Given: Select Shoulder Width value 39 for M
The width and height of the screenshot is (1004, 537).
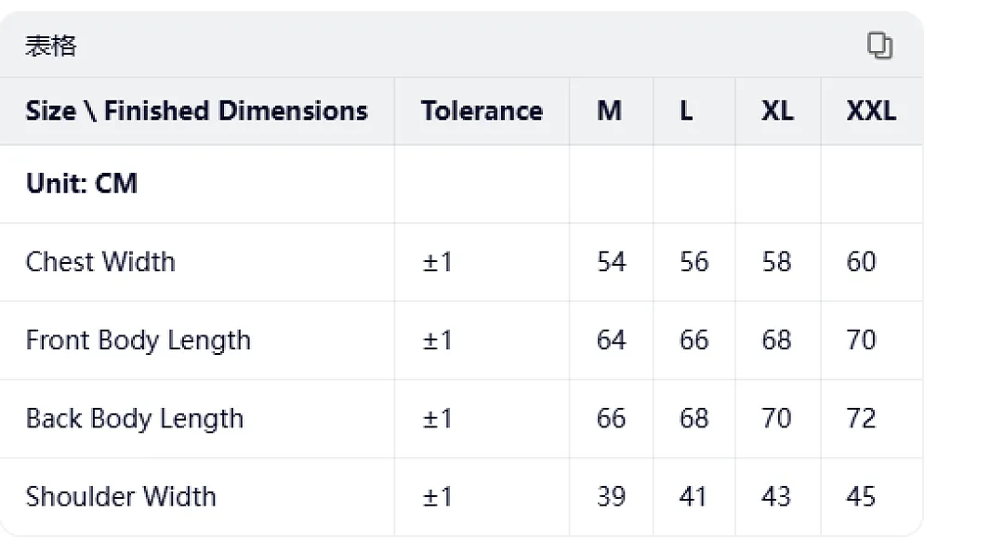Looking at the screenshot, I should (x=612, y=497).
